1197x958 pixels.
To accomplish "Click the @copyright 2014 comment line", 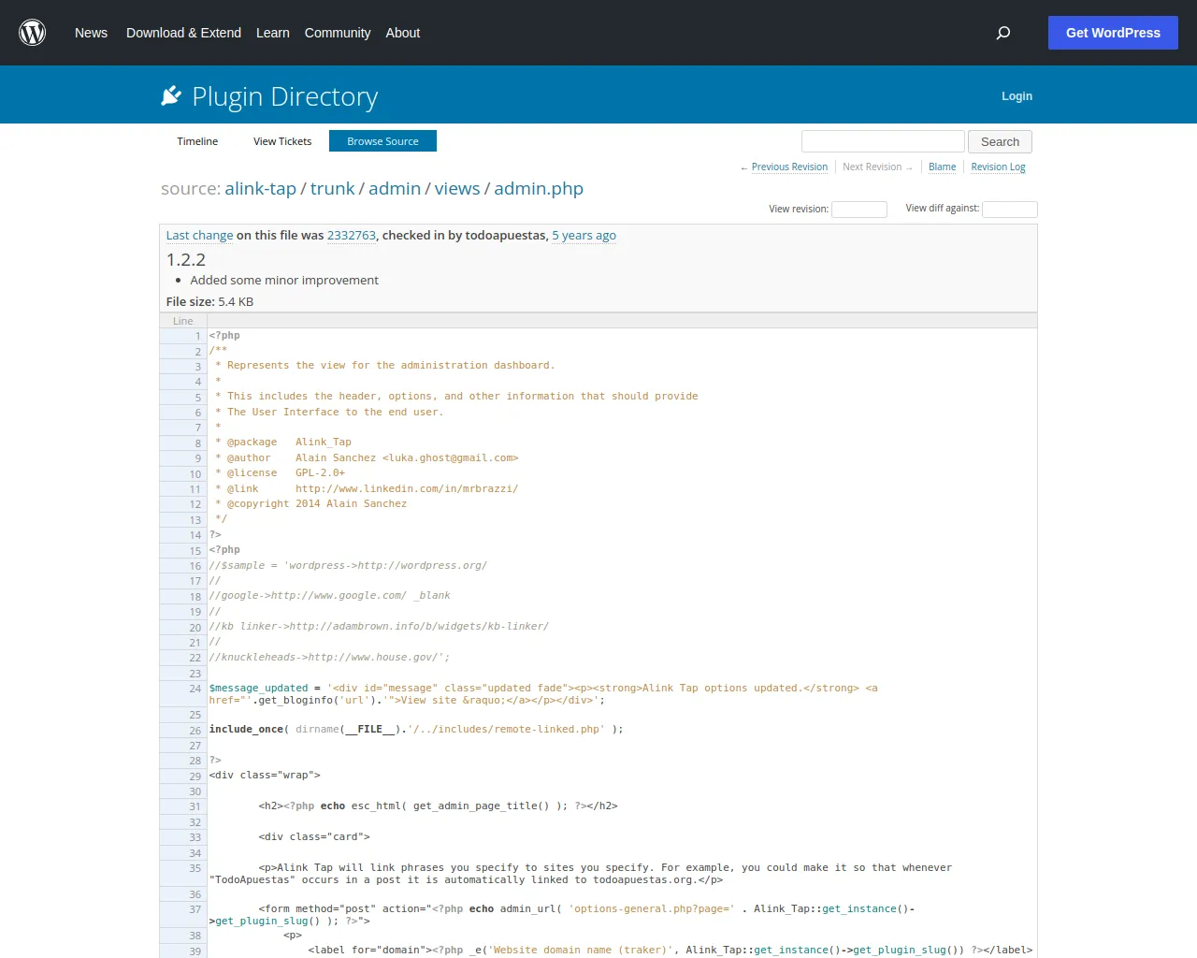I will pos(310,504).
